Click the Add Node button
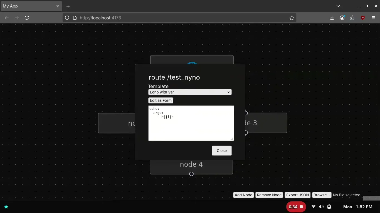Screen dimensions: 380x213 [243, 195]
